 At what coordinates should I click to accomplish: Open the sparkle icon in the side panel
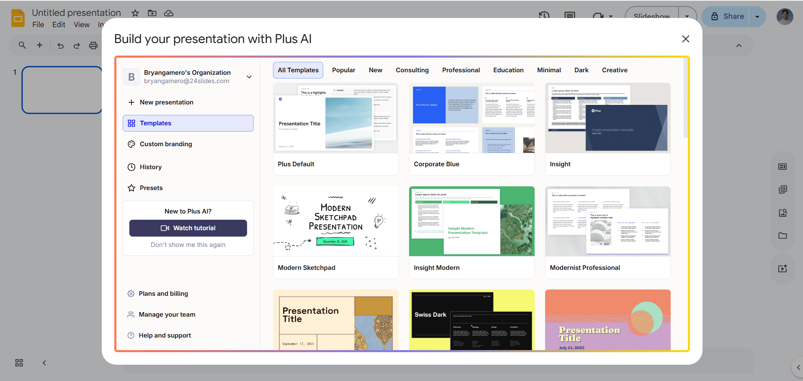tap(782, 269)
